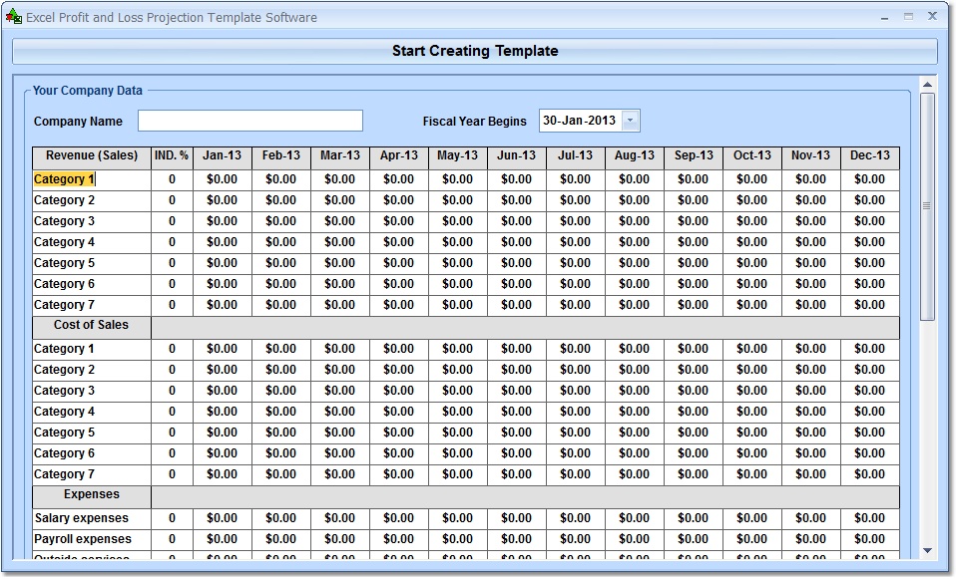Click the Dec-13 column header
The height and width of the screenshot is (579, 956).
870,157
